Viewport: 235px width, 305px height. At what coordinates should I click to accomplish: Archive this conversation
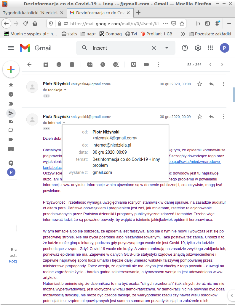[46, 65]
